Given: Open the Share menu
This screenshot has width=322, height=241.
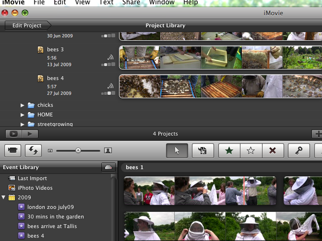Looking at the screenshot, I should 131,3.
